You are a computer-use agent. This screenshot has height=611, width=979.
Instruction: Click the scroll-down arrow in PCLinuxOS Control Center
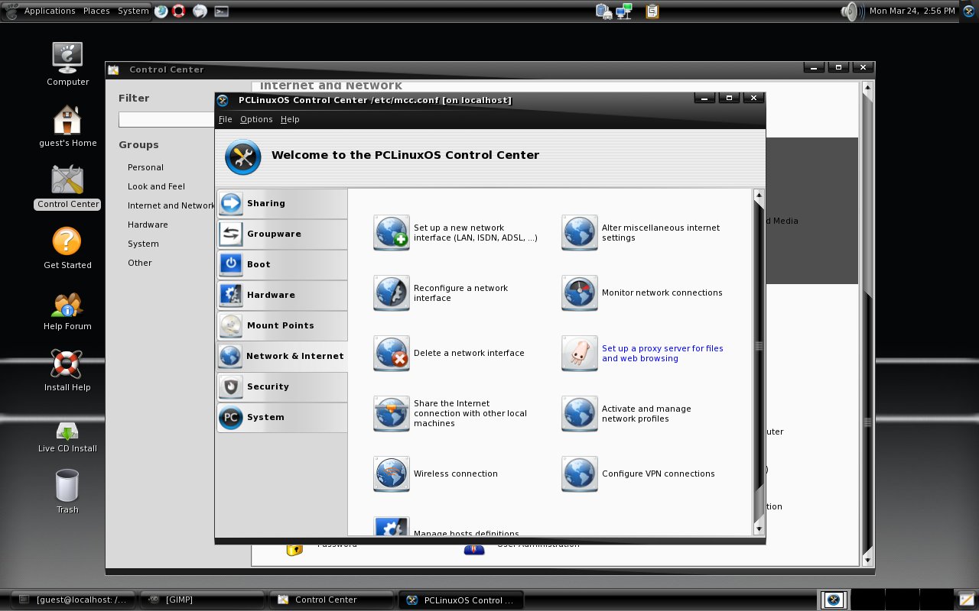(759, 529)
